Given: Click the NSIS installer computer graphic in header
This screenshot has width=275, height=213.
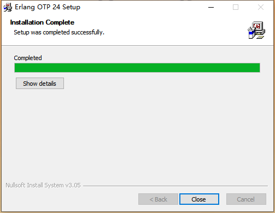Looking at the screenshot, I should [x=256, y=30].
